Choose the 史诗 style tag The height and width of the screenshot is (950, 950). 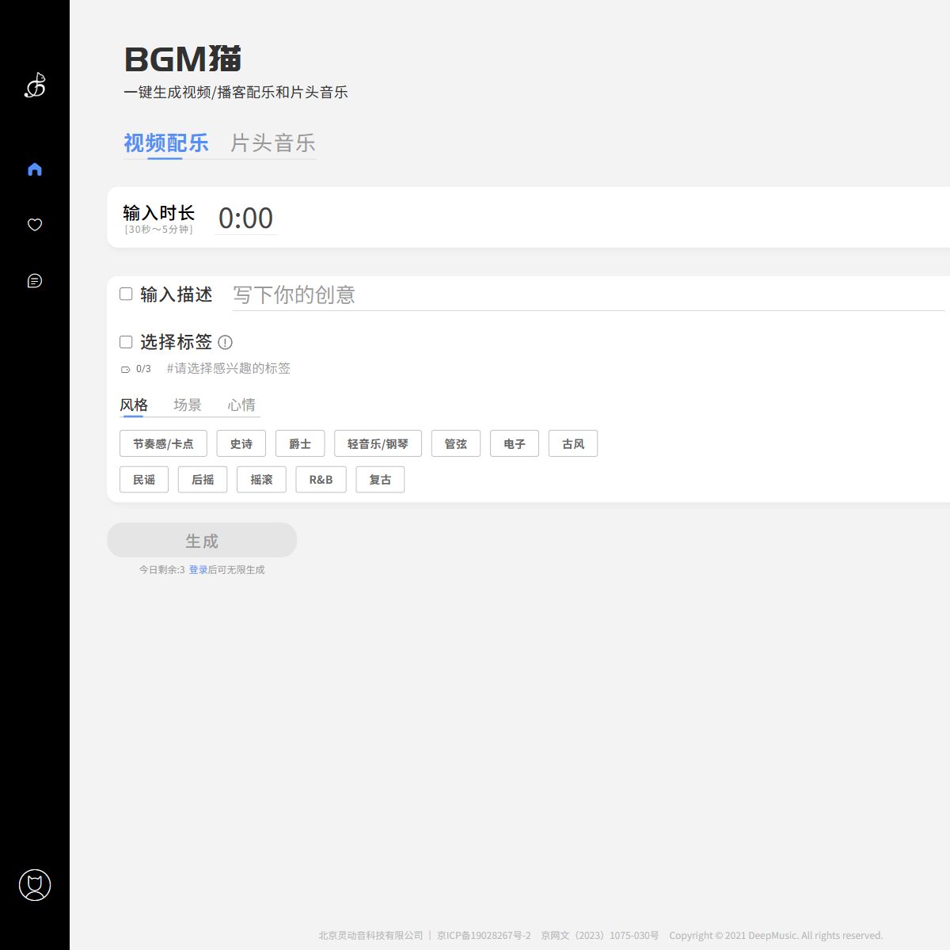[241, 444]
